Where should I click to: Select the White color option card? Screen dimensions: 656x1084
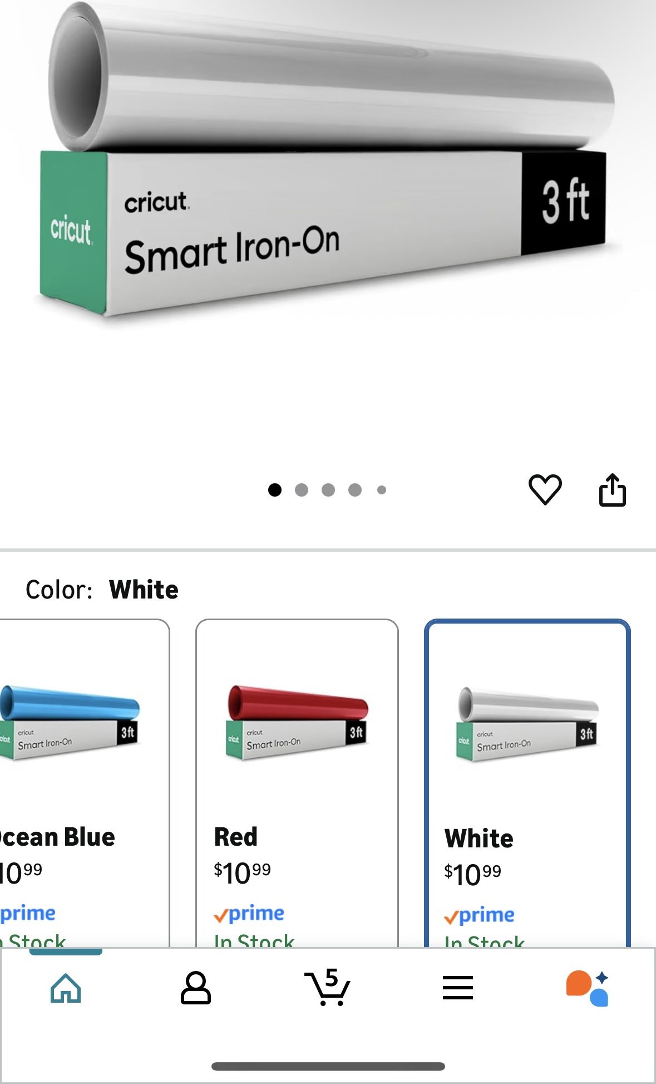[527, 783]
